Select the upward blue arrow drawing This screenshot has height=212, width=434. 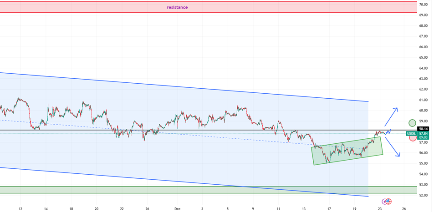391,116
